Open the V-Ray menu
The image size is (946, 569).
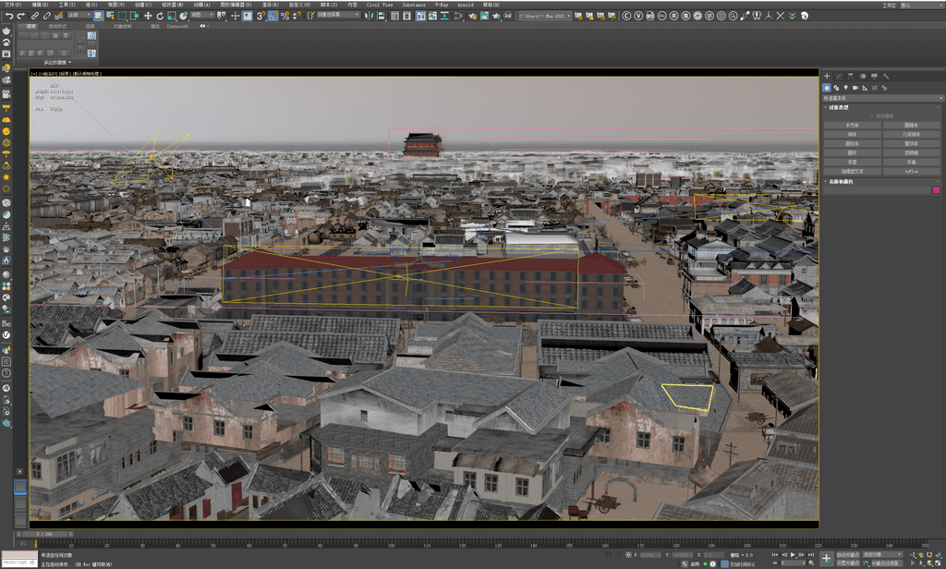(442, 5)
